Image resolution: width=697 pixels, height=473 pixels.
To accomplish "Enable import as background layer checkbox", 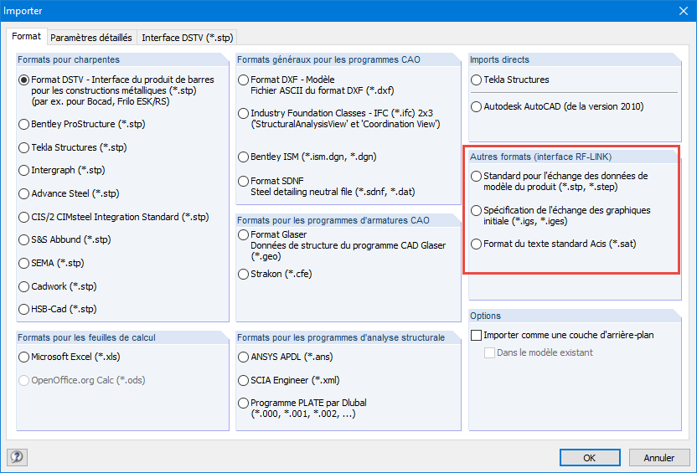I will click(478, 335).
